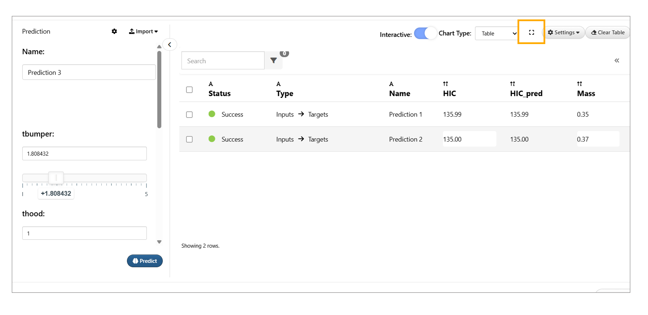Expand the Settings dropdown
648x315 pixels.
pos(563,33)
